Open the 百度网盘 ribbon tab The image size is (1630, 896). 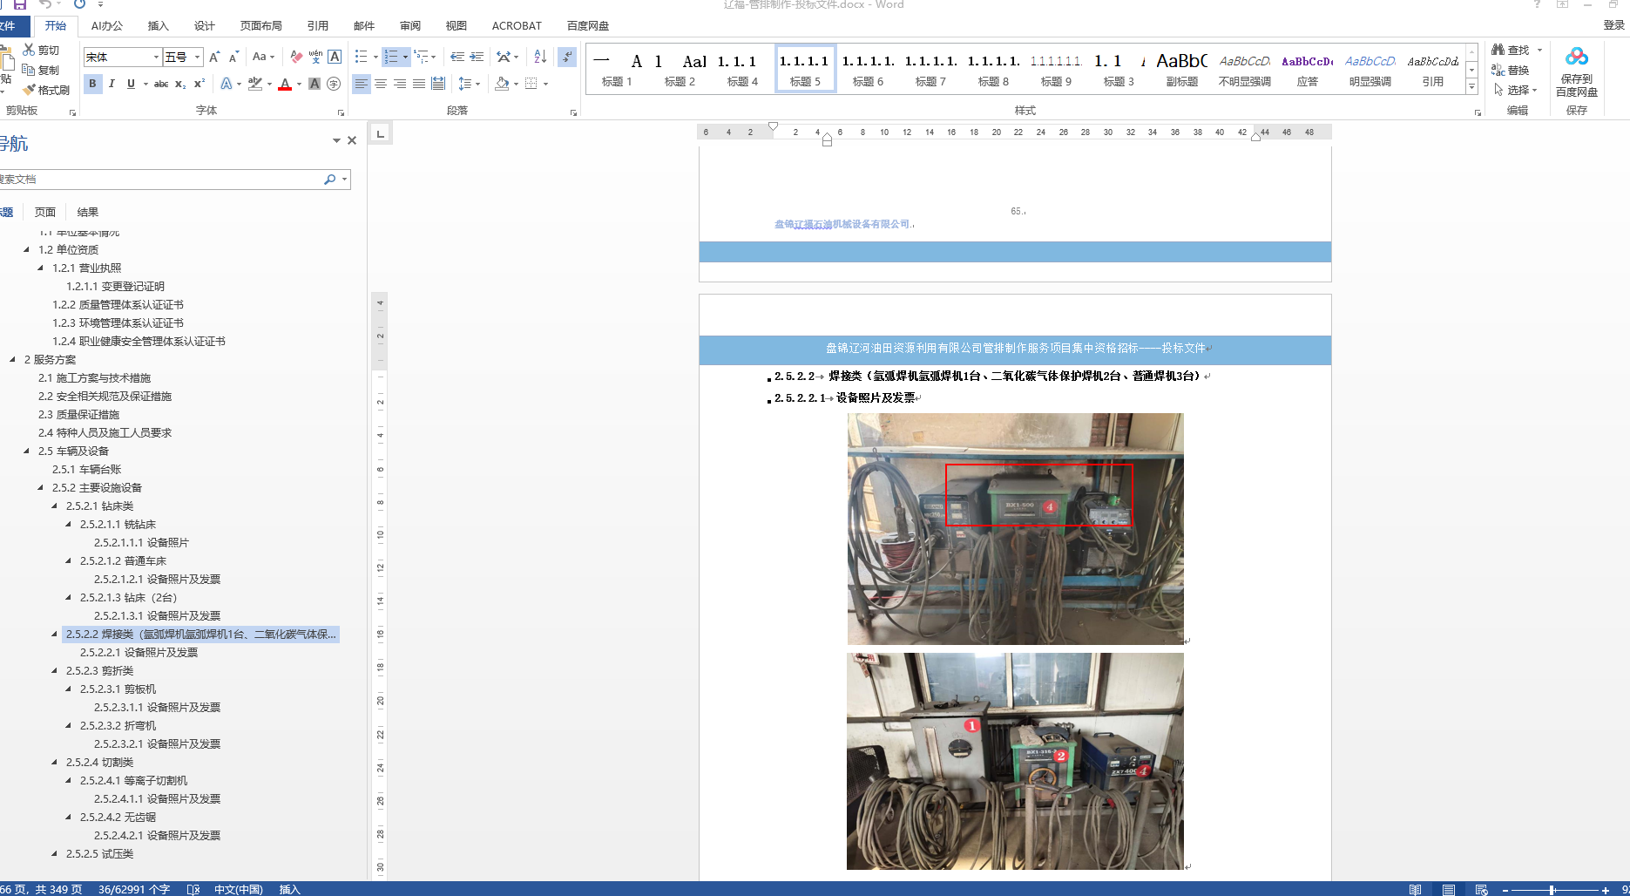coord(588,26)
